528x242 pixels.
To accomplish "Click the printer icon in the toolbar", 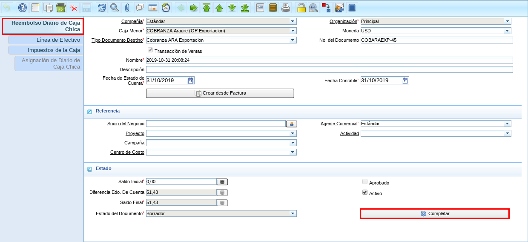I will [x=286, y=8].
